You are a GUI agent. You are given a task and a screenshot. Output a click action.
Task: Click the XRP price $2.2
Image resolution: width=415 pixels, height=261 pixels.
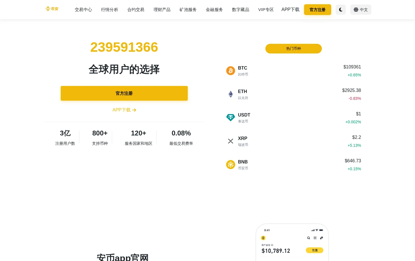(x=357, y=137)
